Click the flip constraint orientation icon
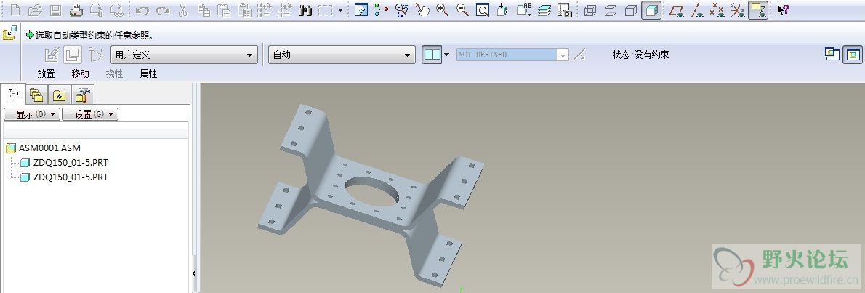The width and height of the screenshot is (865, 293). point(579,55)
